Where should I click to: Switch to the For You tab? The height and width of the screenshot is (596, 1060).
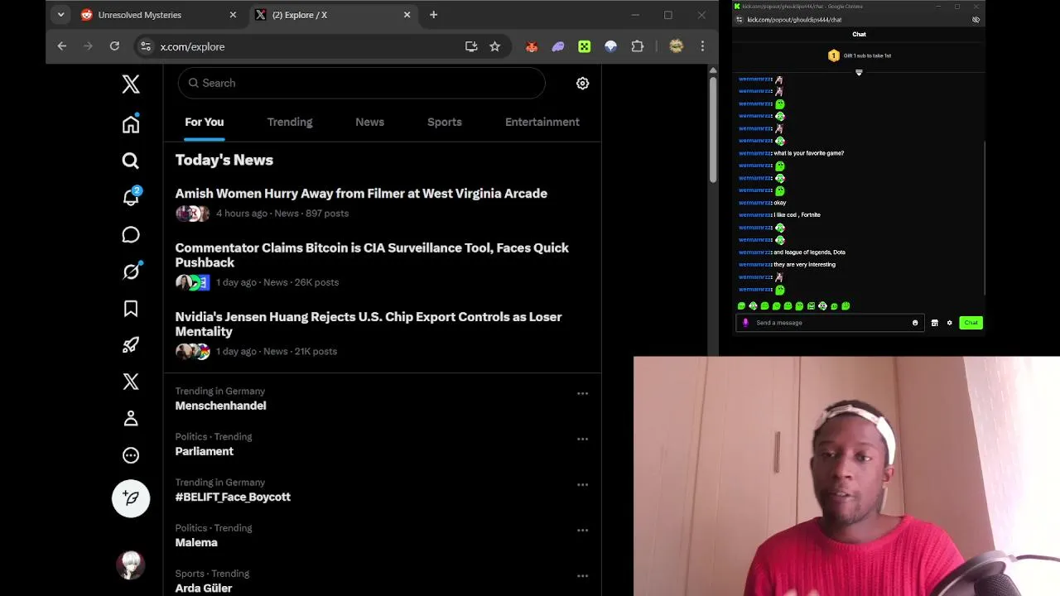tap(205, 122)
